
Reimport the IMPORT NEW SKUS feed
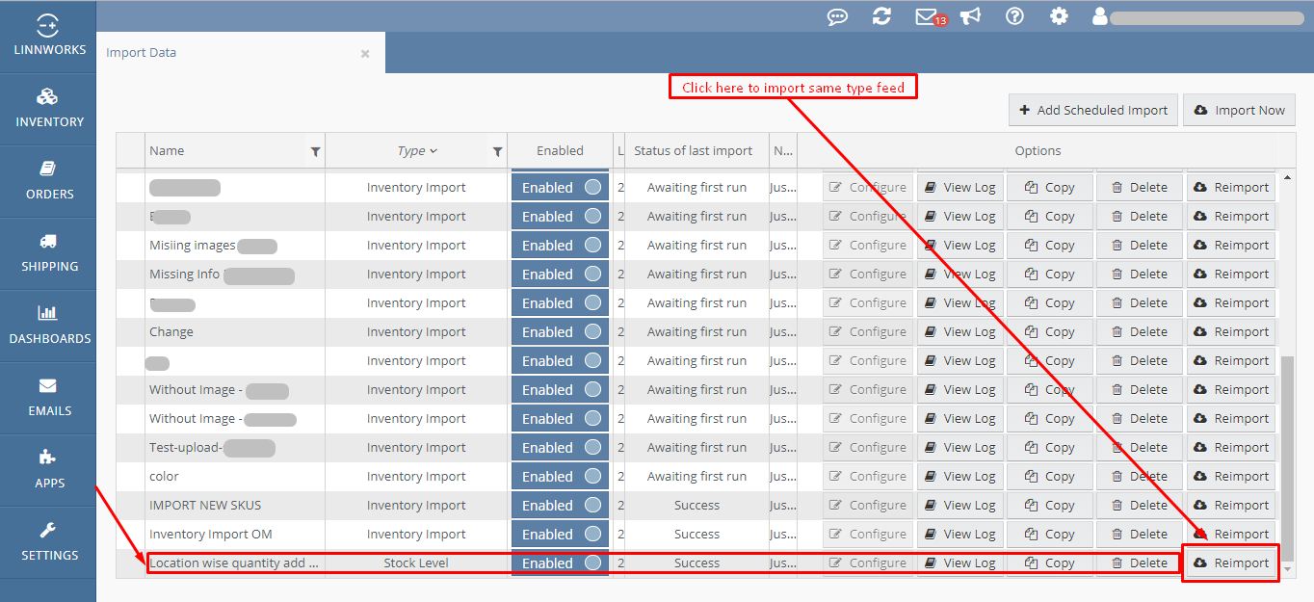click(x=1231, y=506)
